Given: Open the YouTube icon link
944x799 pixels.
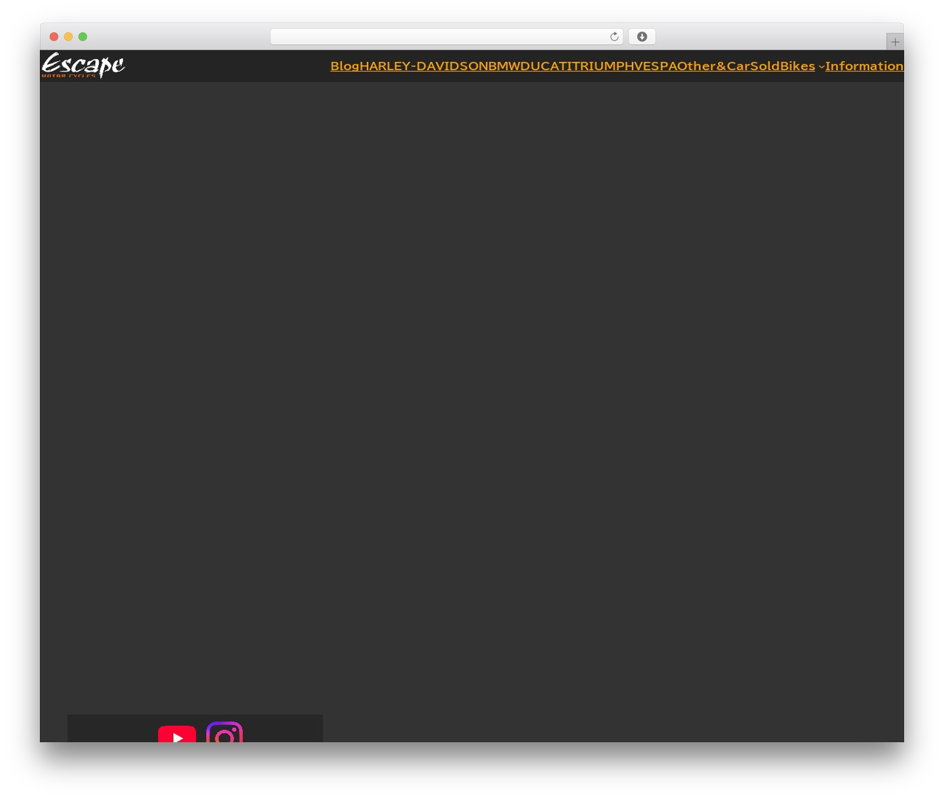Looking at the screenshot, I should (177, 734).
